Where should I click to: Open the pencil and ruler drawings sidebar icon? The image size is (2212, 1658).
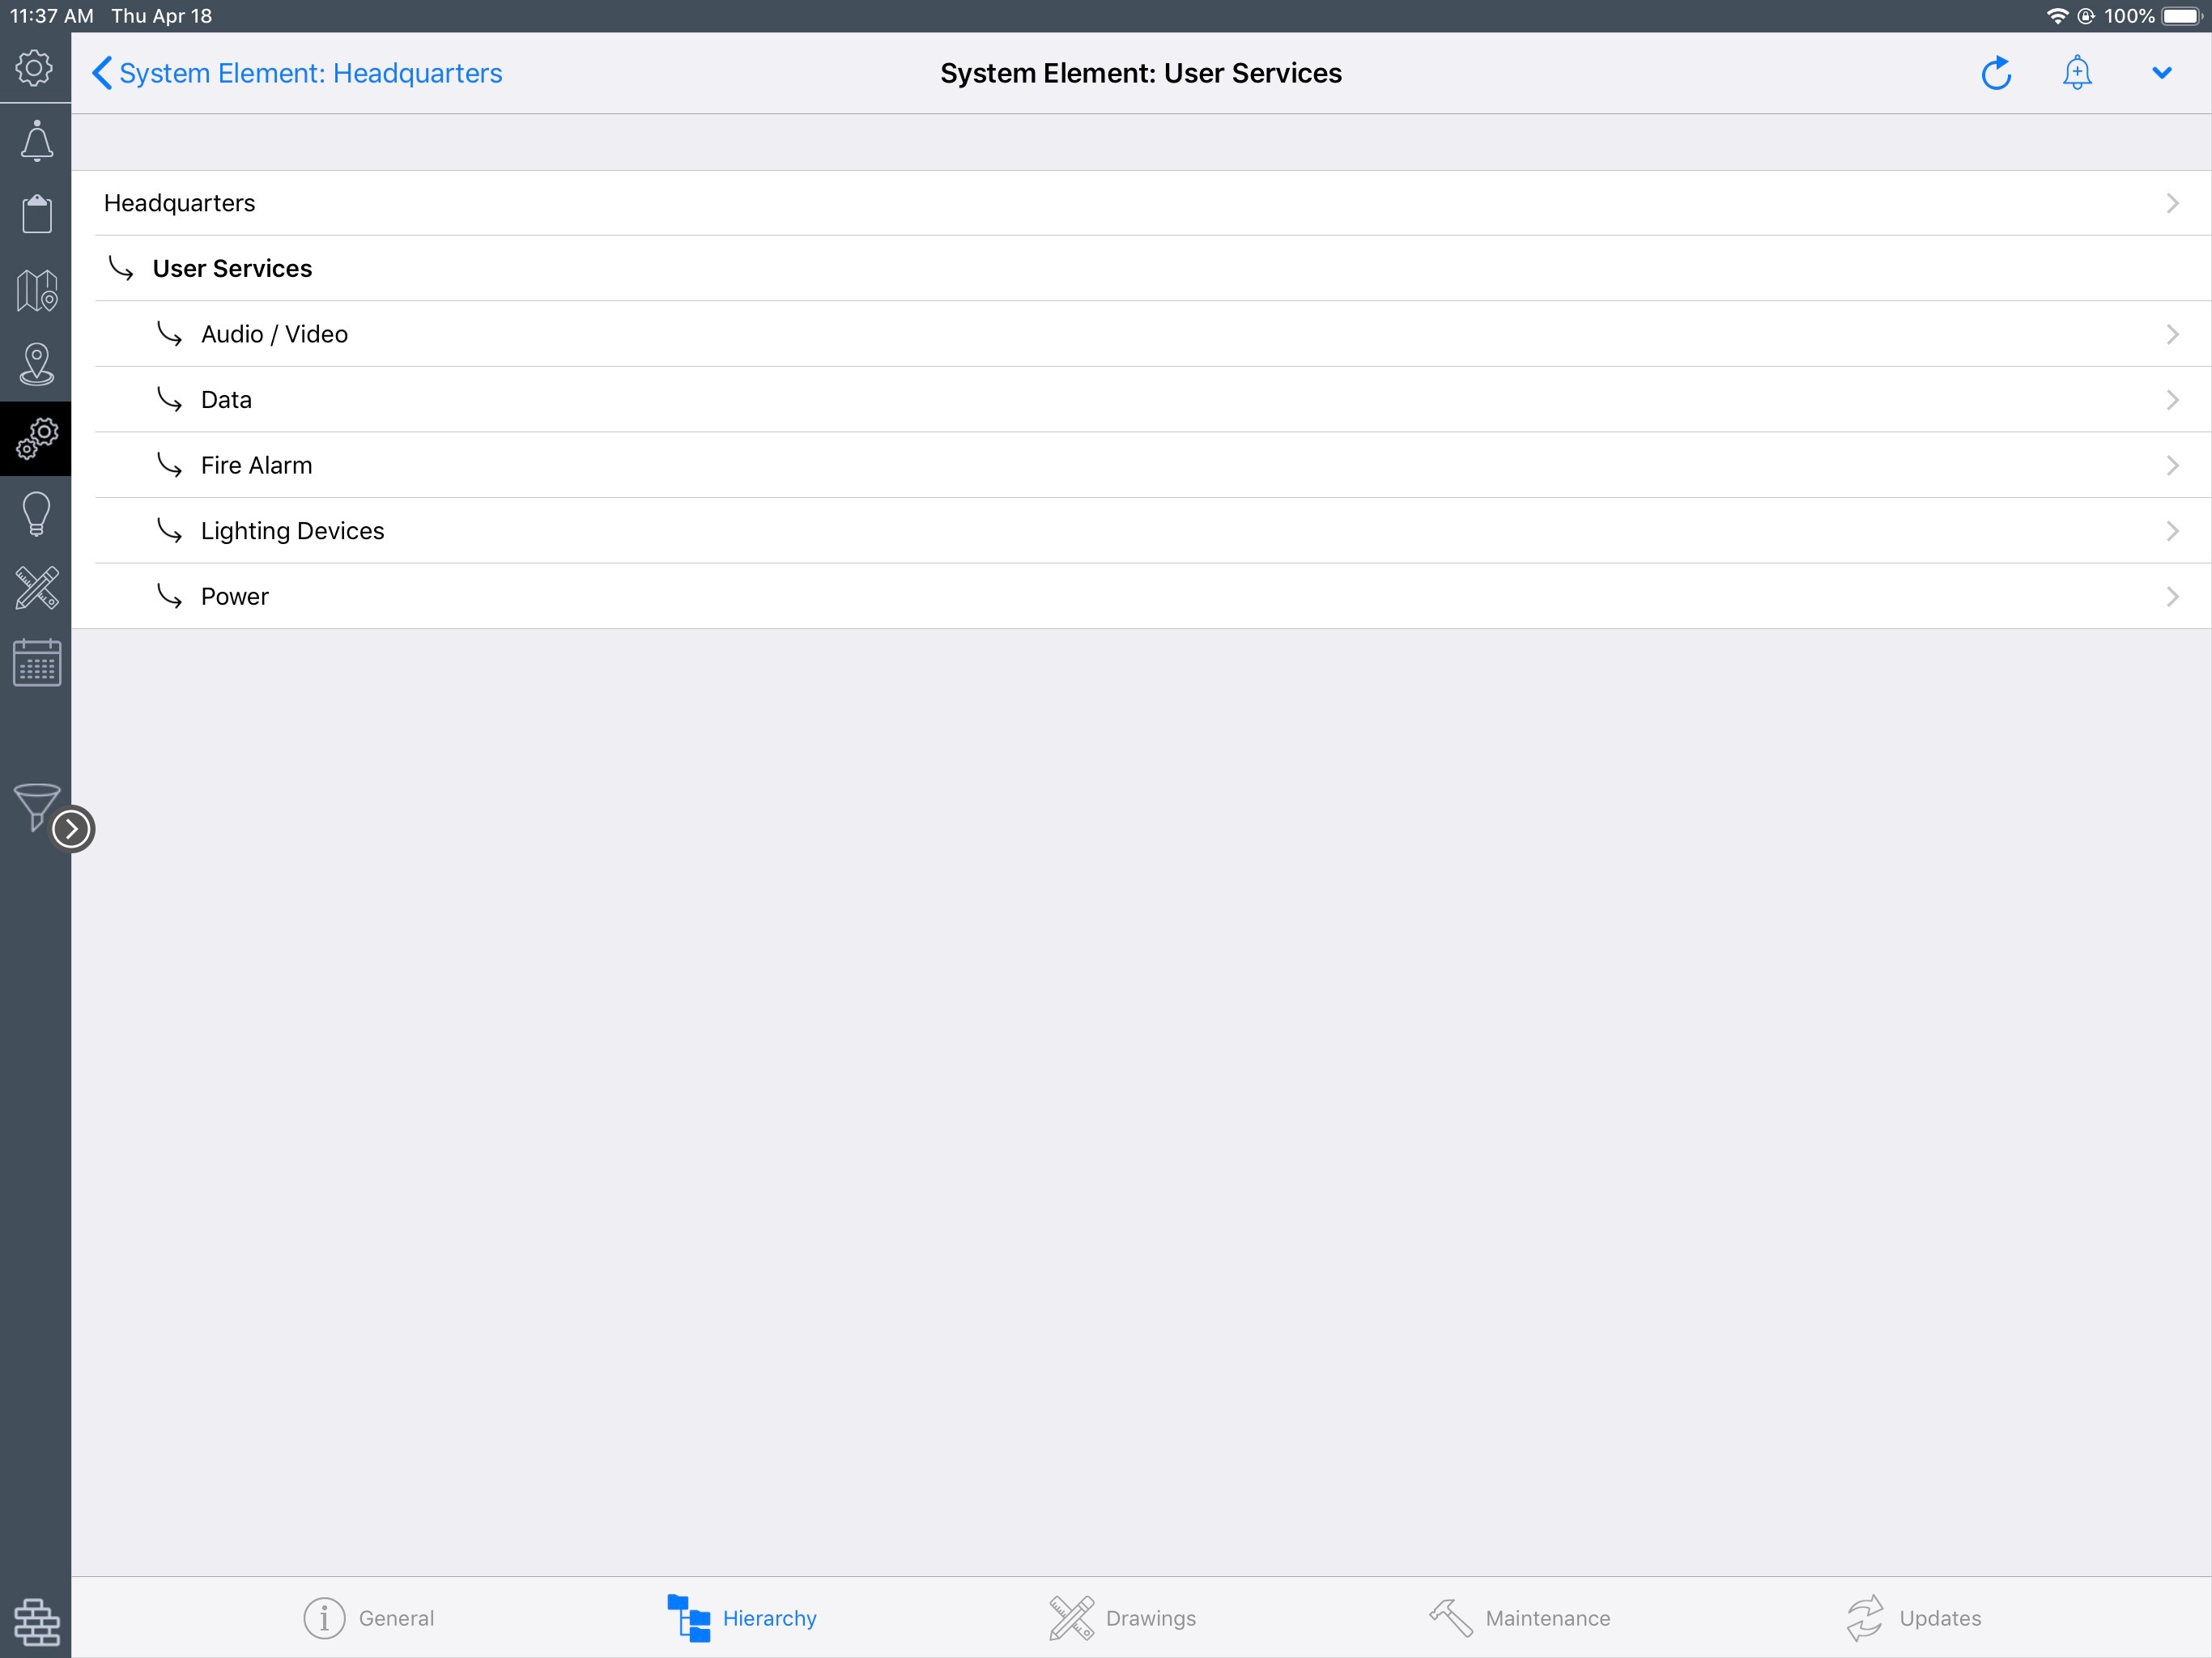[x=37, y=588]
